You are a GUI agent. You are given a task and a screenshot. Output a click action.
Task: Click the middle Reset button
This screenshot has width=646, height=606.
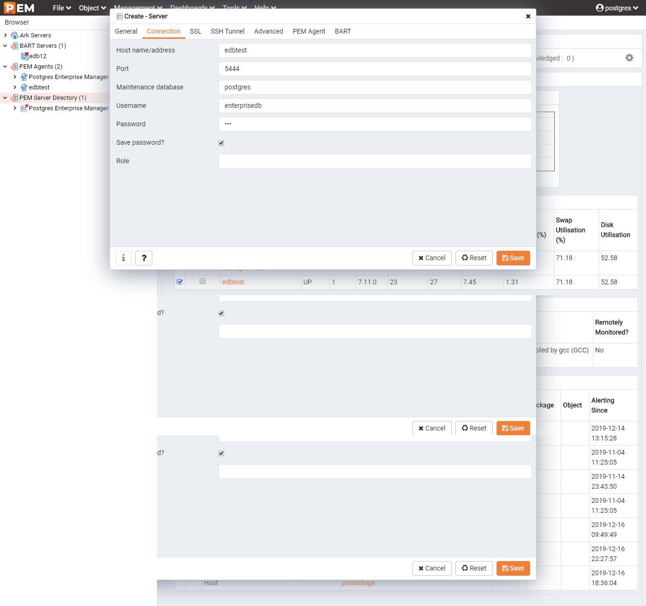[474, 428]
